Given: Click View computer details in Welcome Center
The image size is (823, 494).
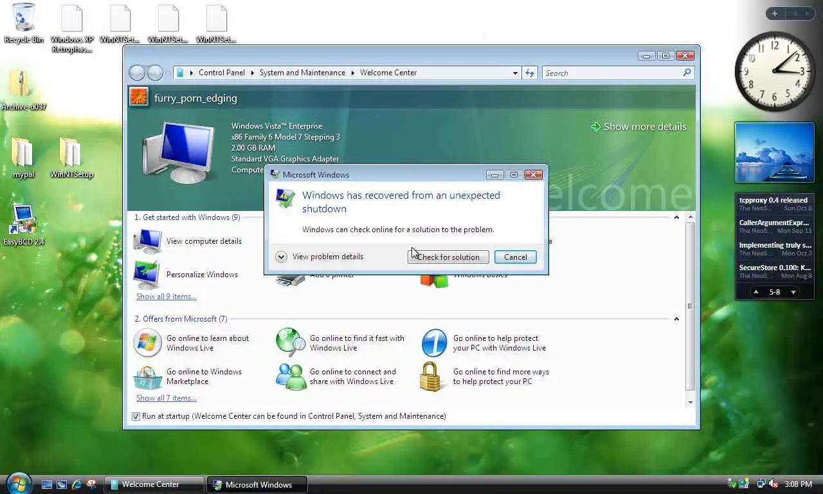Looking at the screenshot, I should 187,241.
